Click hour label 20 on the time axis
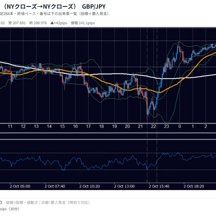The width and height of the screenshot is (216, 216). pyautogui.click(x=127, y=126)
